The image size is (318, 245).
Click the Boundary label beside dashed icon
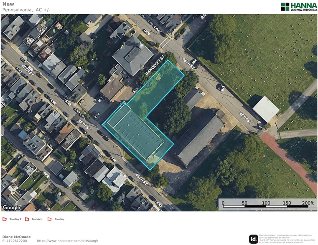59,219
